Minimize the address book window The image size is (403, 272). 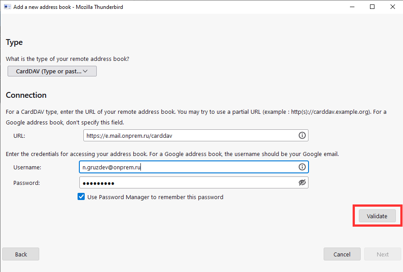(352, 7)
